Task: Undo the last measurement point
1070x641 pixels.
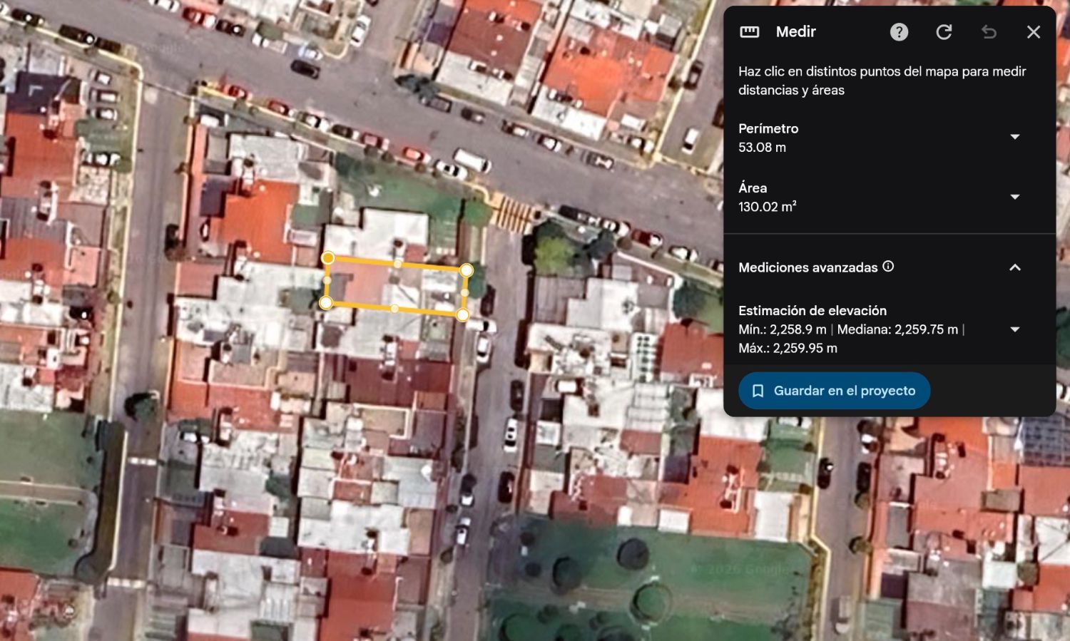Action: [989, 32]
